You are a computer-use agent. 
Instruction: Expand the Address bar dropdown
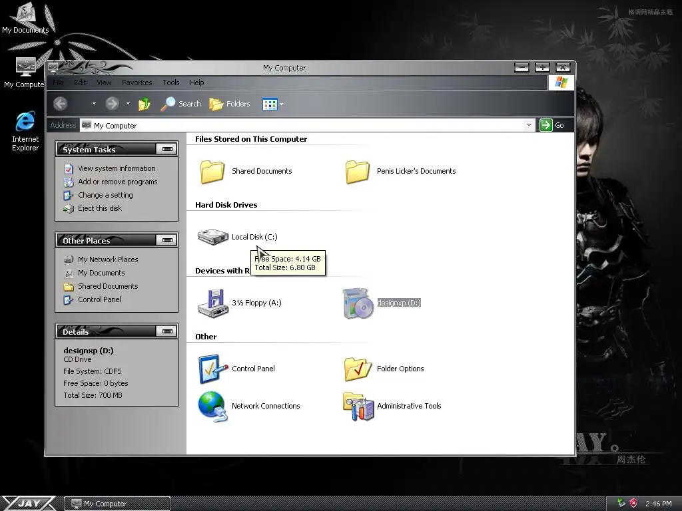click(528, 125)
